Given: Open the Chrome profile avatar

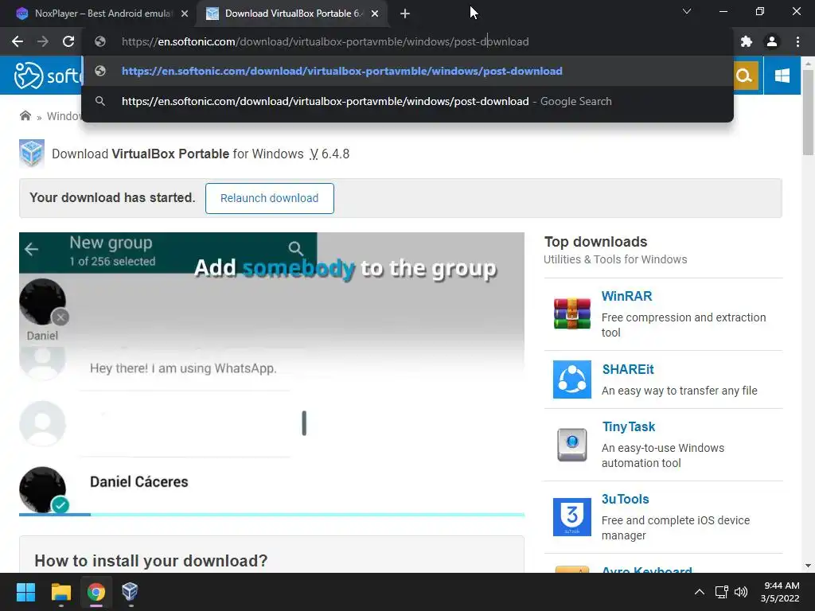Looking at the screenshot, I should [x=772, y=41].
